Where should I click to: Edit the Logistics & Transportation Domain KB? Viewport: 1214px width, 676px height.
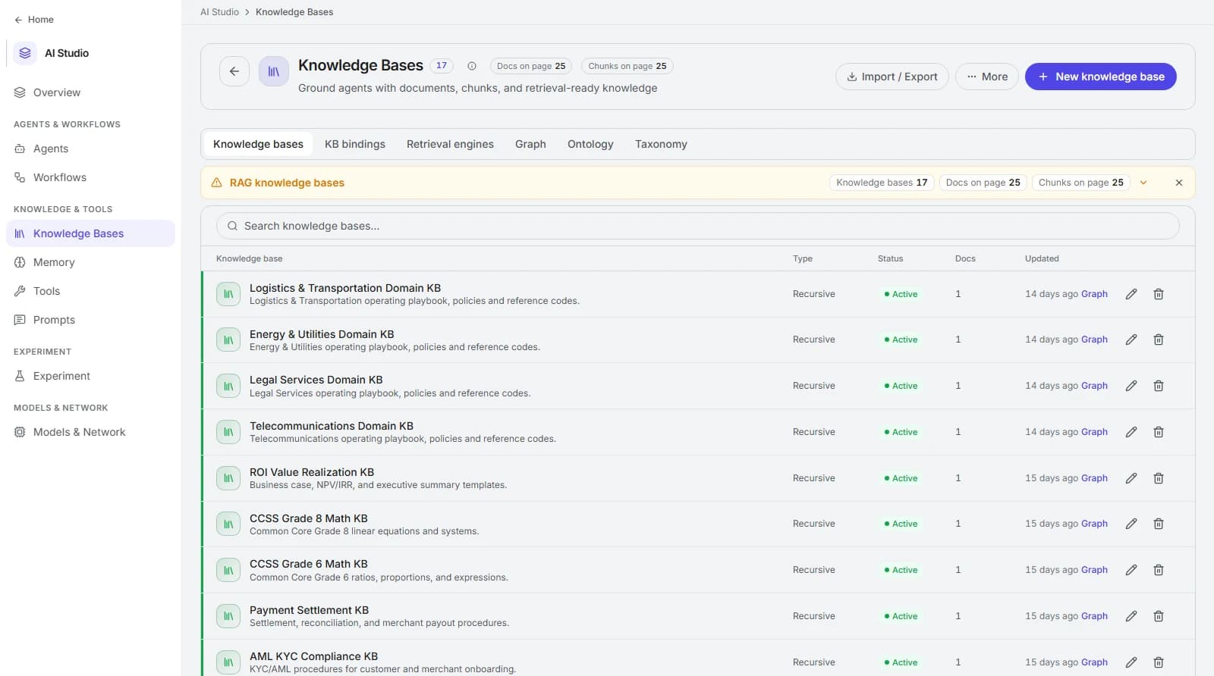point(1131,294)
